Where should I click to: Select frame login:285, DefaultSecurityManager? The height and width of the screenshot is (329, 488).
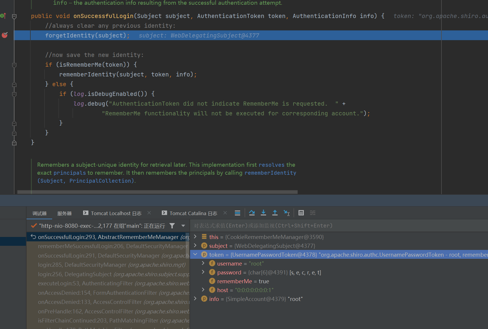tap(108, 265)
